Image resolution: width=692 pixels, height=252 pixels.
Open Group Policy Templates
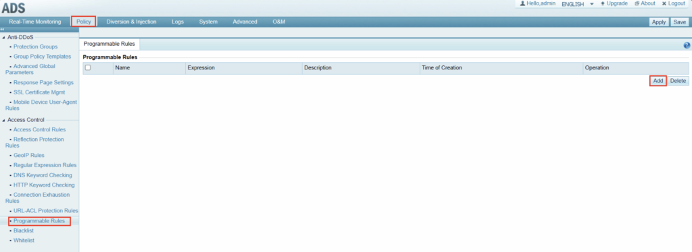[43, 57]
